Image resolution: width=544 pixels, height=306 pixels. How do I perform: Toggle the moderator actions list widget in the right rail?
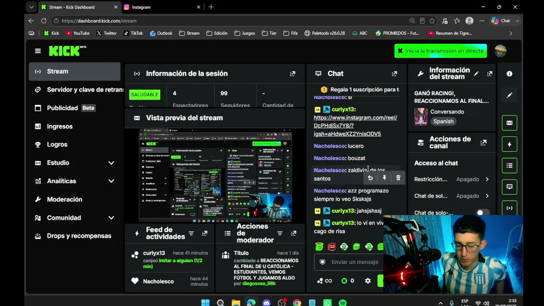point(510,165)
